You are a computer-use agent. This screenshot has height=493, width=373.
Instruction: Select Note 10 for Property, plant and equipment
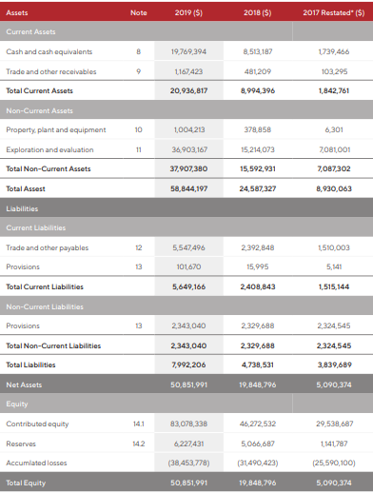tap(138, 129)
